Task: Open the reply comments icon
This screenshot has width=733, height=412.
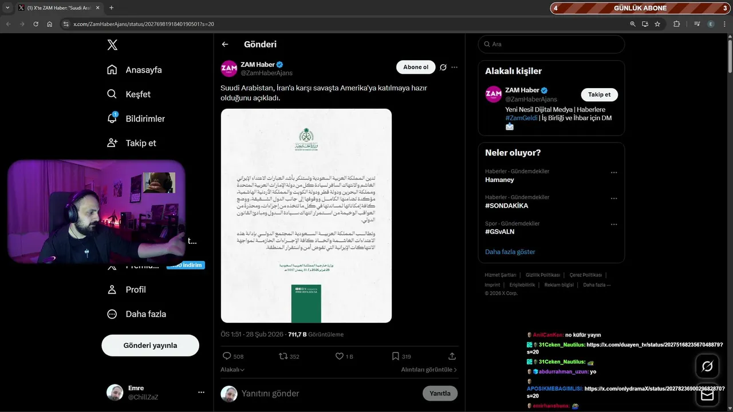Action: 227,356
